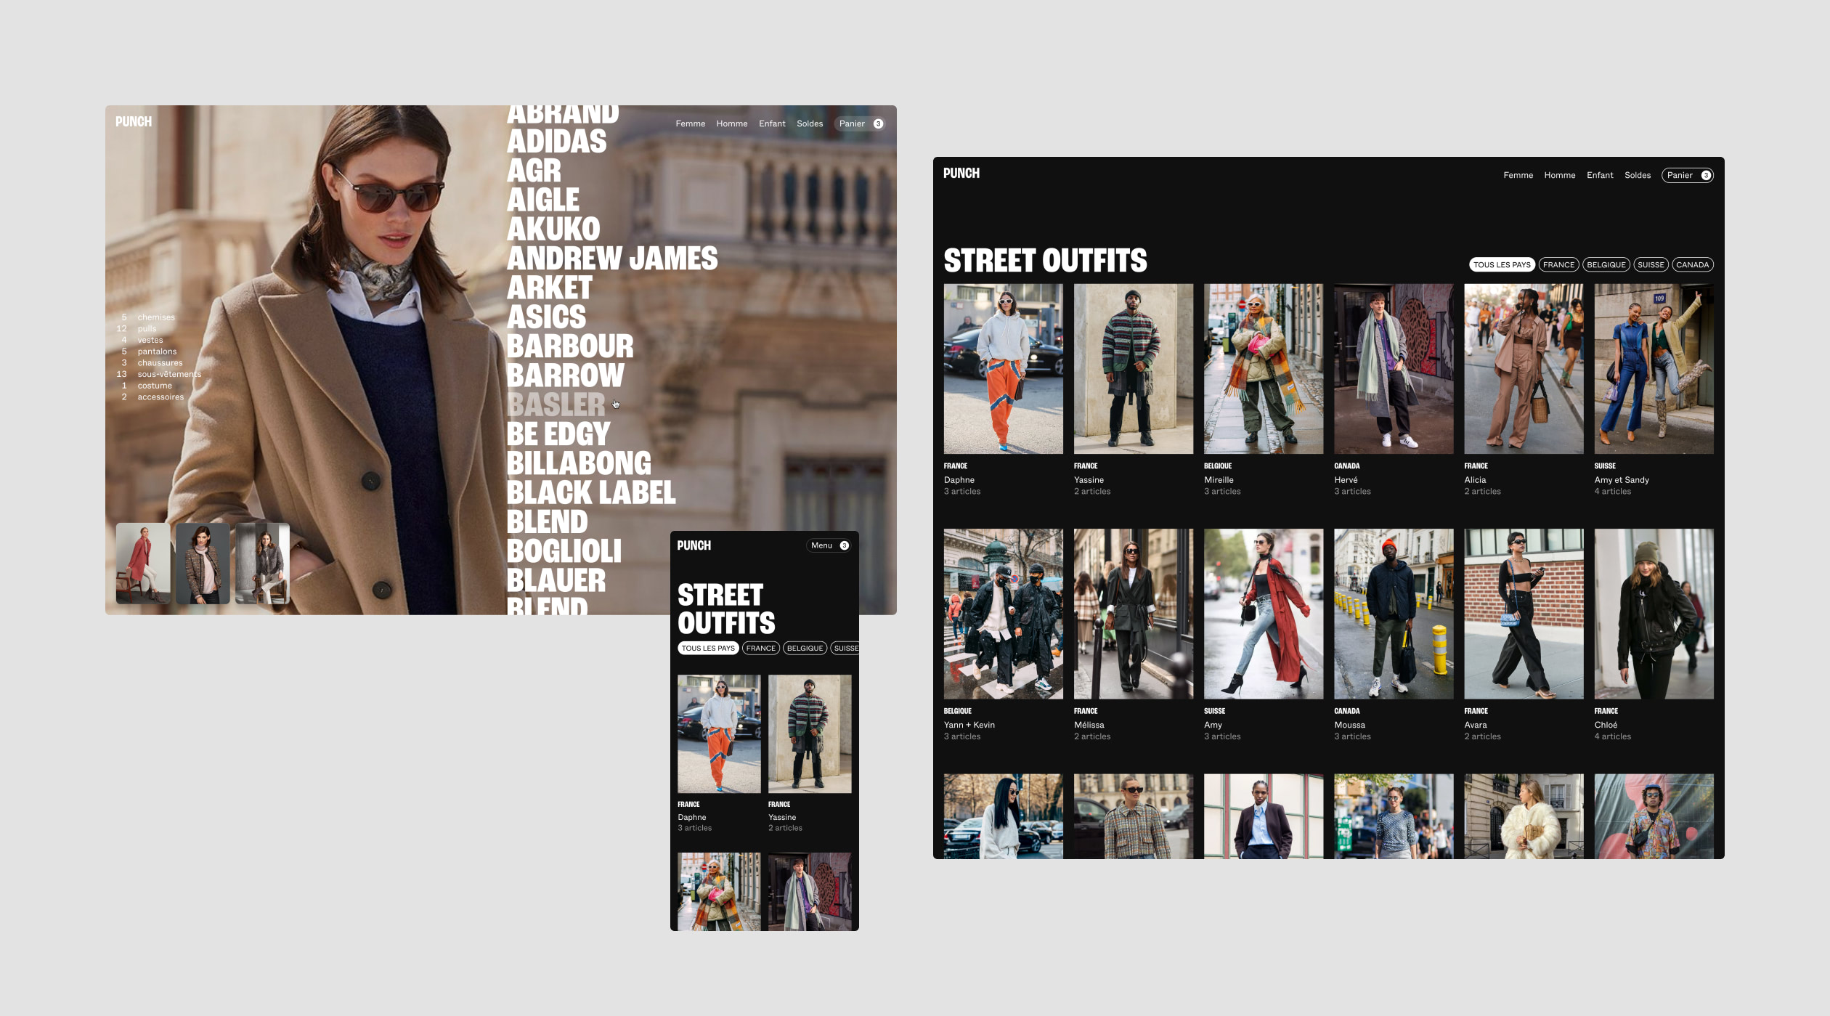Screen dimensions: 1830x1016
Task: Open Enfant menu in the left window
Action: click(772, 123)
